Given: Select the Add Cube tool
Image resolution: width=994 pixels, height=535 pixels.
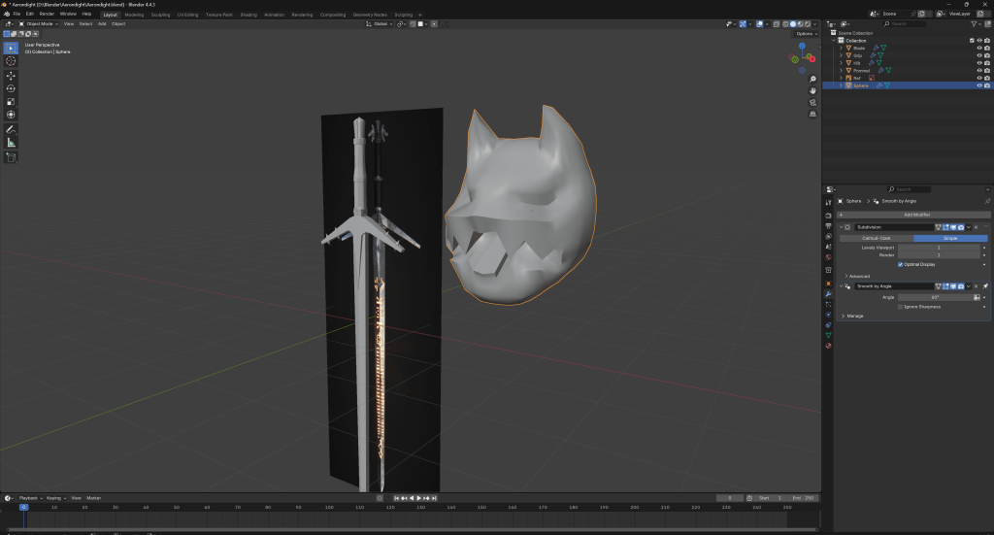Looking at the screenshot, I should click(12, 156).
